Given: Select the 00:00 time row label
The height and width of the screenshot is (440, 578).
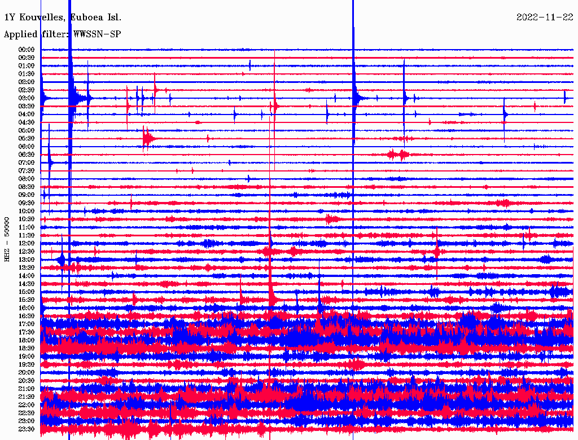Looking at the screenshot, I should point(27,50).
